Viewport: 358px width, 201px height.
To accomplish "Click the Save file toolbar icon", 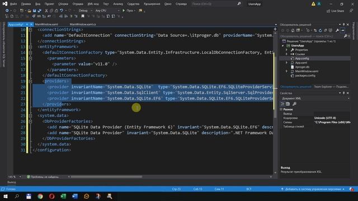I will 34,11.
